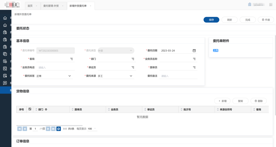The width and height of the screenshot is (276, 147).
Task: Toggle the select-all checkbox in table header
Action: coord(30,109)
